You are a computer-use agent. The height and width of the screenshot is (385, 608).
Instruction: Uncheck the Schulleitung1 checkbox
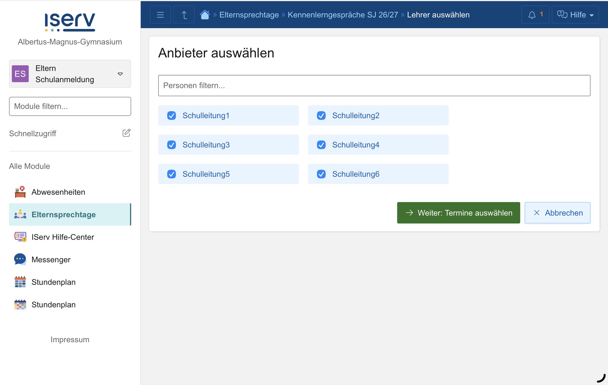(x=171, y=115)
